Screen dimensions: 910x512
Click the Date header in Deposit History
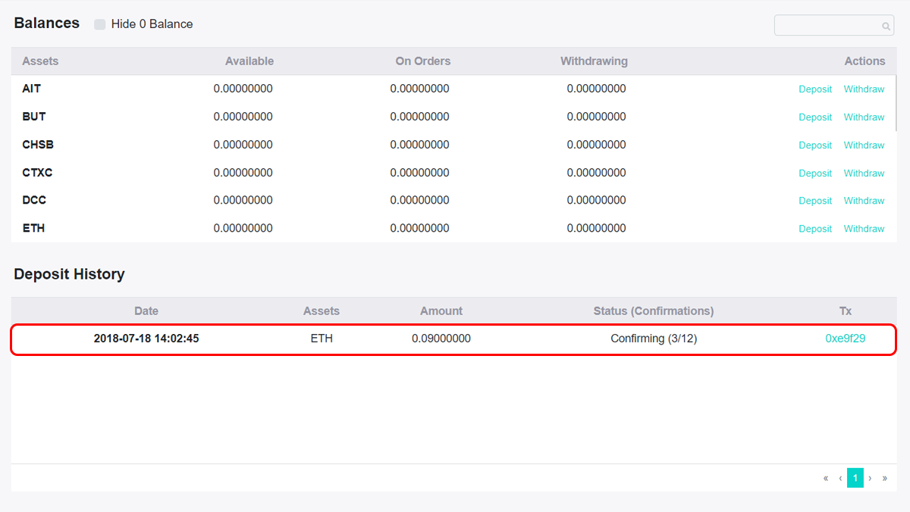pos(146,311)
